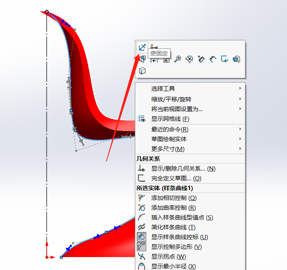The image size is (287, 270).
Task: Expand the 草图绘制实体 submenu arrow
Action: point(240,139)
